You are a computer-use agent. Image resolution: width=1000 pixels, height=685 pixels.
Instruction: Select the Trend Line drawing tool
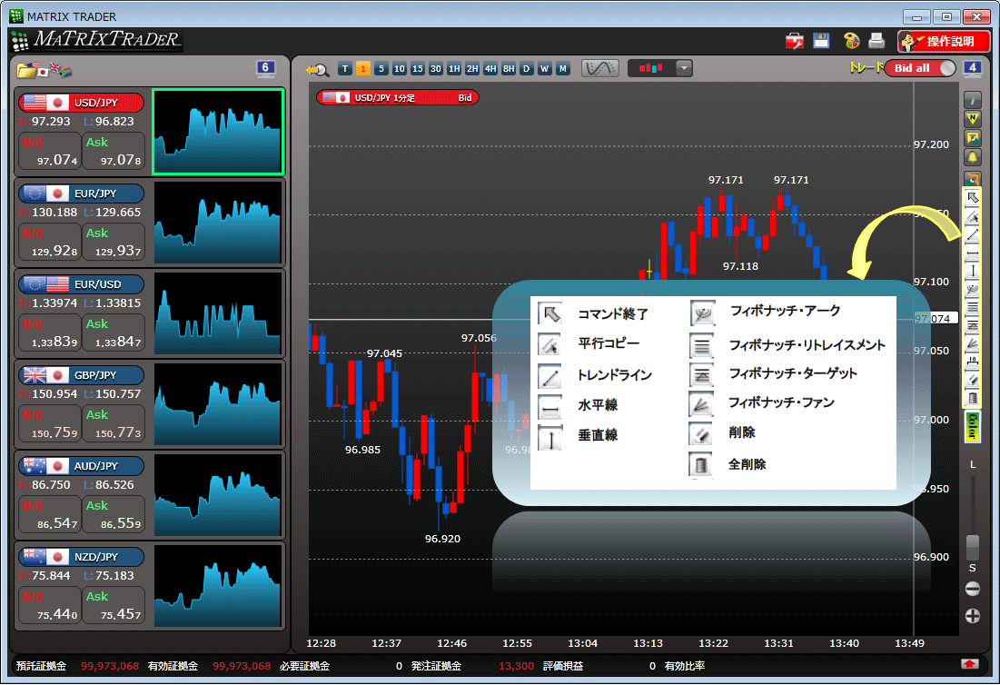pos(973,234)
